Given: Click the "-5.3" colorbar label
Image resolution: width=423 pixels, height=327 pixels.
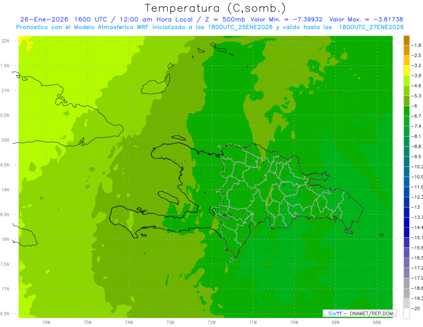Looking at the screenshot, I should click(417, 96).
